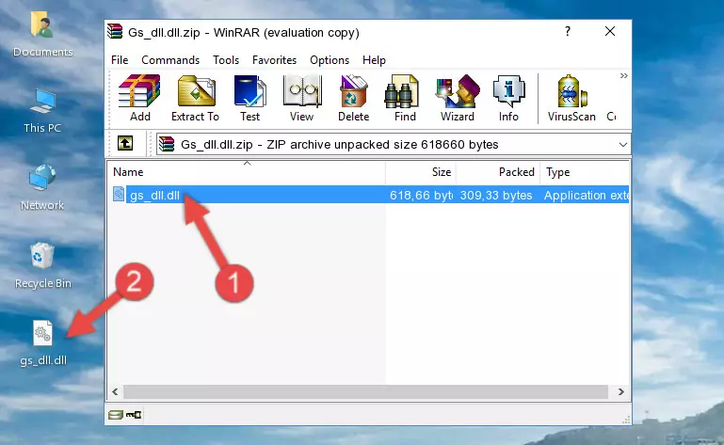Open the Favorites menu
This screenshot has height=445, width=724.
(274, 60)
